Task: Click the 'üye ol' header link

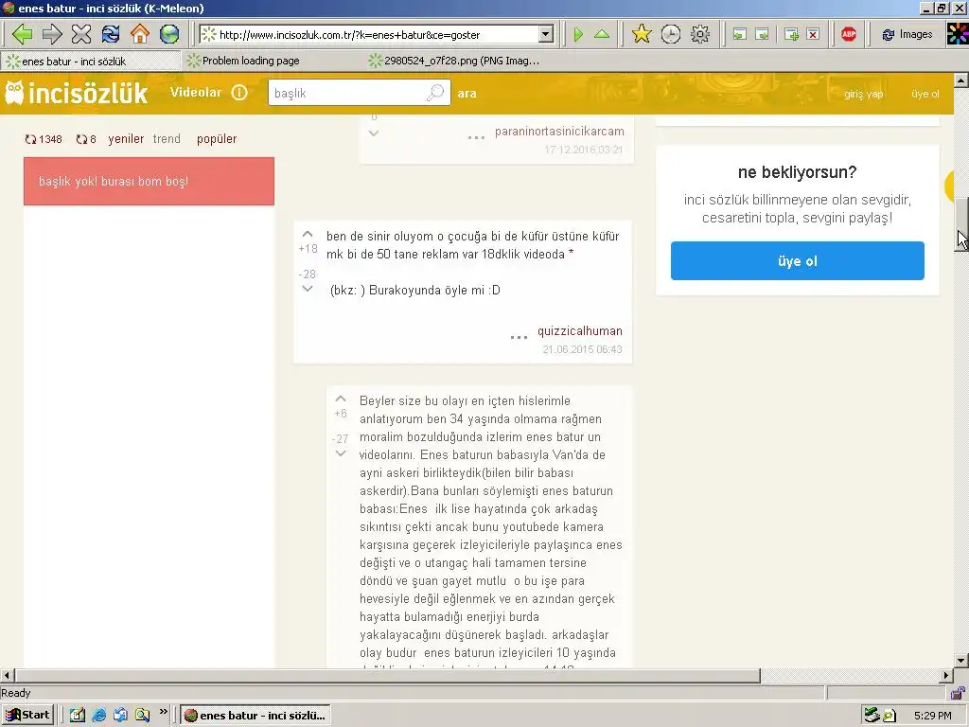Action: pyautogui.click(x=925, y=94)
